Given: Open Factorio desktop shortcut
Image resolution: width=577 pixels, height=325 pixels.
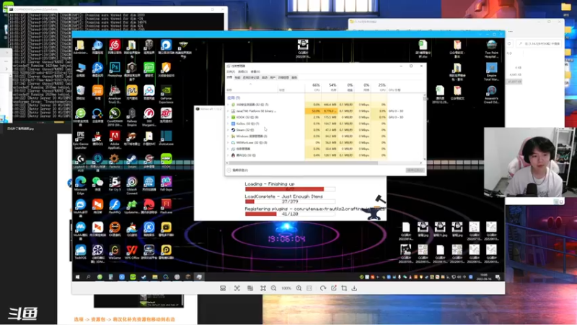Looking at the screenshot, I should click(x=115, y=160).
